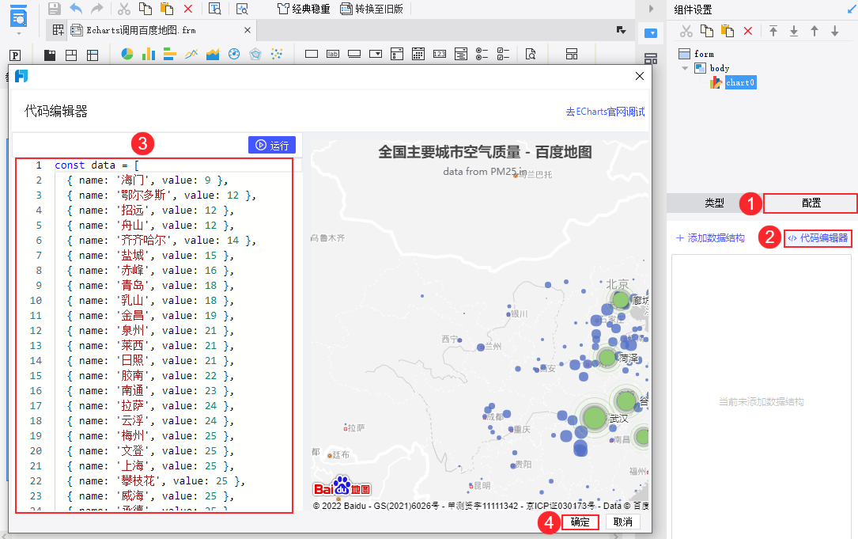Move component up one level
Image resolution: width=858 pixels, height=539 pixels.
point(815,31)
